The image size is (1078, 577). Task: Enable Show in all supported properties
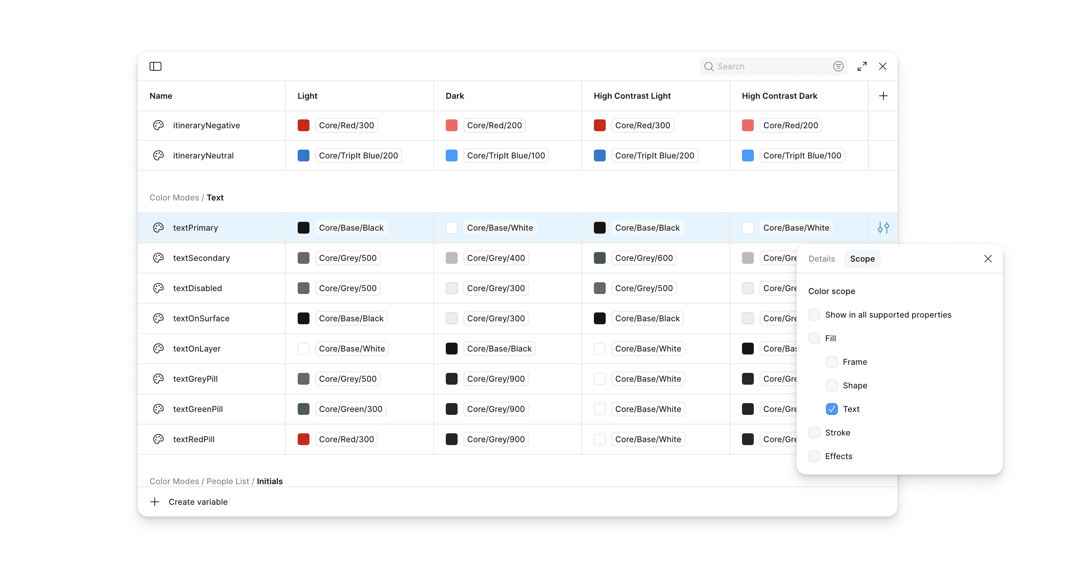814,315
